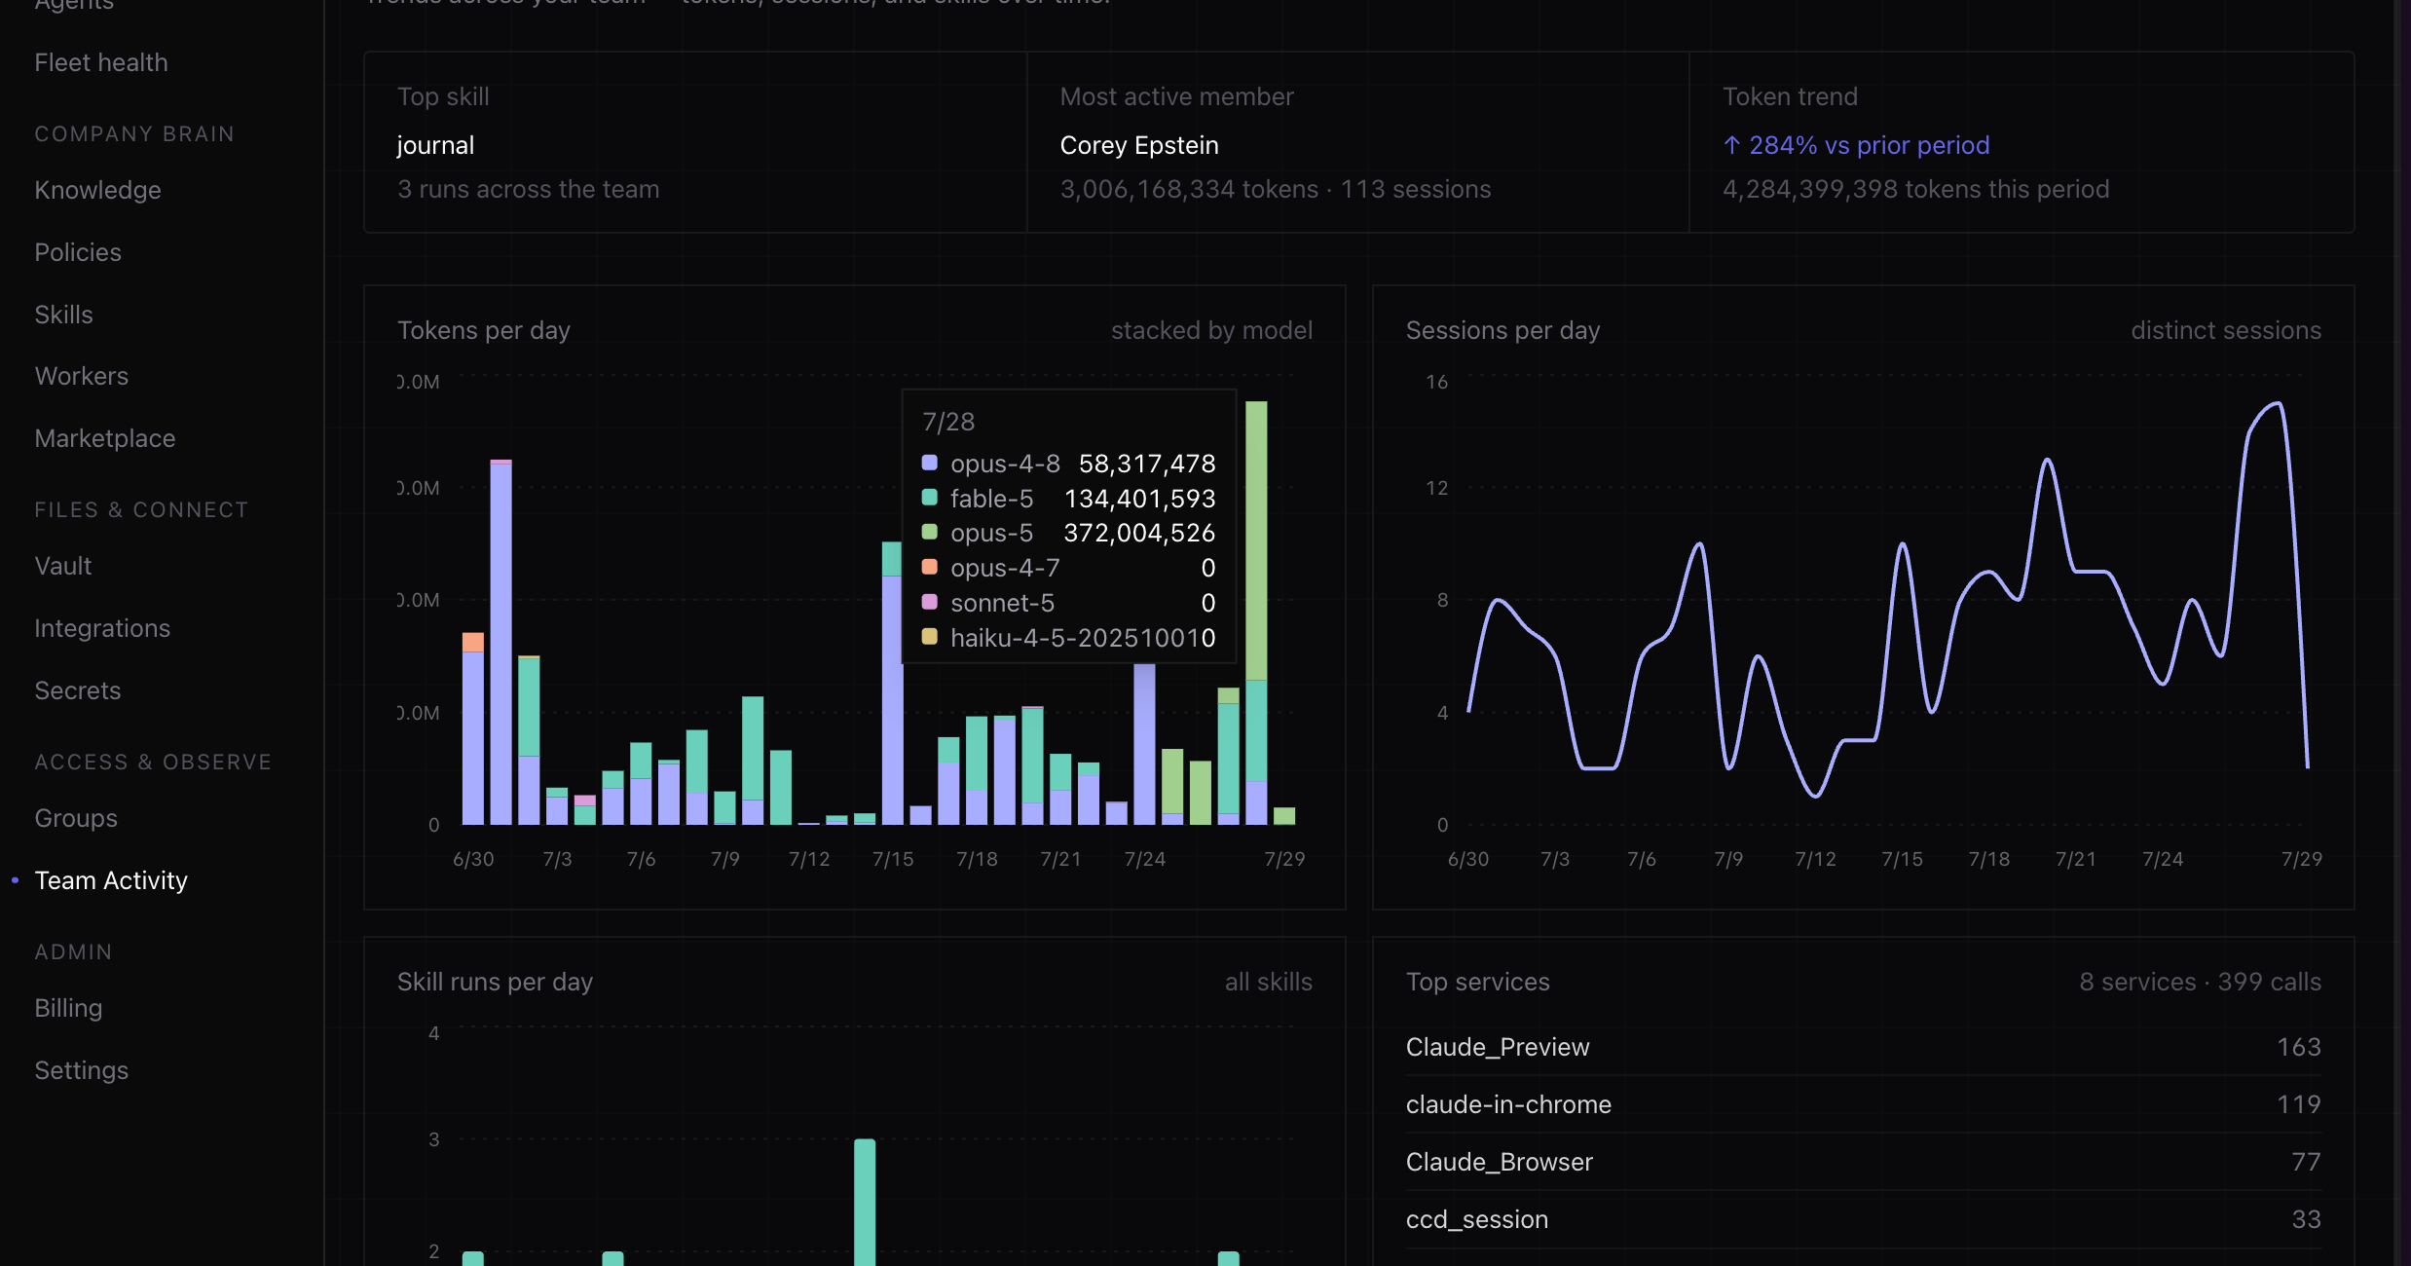Click the 'stacked by model' label
The height and width of the screenshot is (1266, 2411).
tap(1211, 330)
